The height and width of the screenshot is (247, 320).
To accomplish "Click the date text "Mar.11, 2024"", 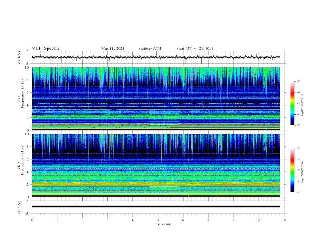I will [x=113, y=48].
